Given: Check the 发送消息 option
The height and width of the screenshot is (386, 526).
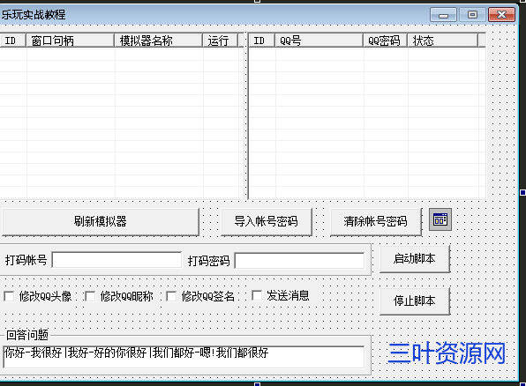Looking at the screenshot, I should [257, 295].
